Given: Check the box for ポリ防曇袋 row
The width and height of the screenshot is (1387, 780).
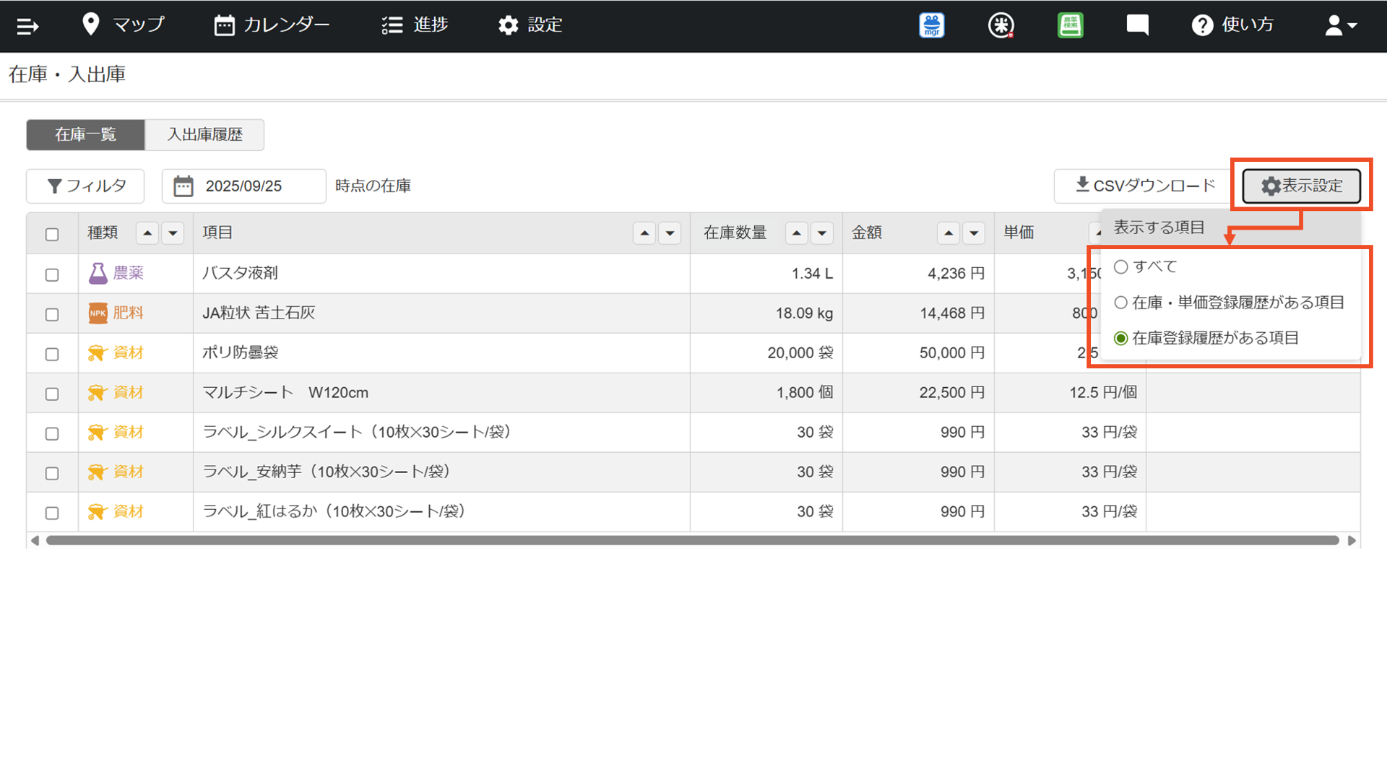Looking at the screenshot, I should (52, 354).
